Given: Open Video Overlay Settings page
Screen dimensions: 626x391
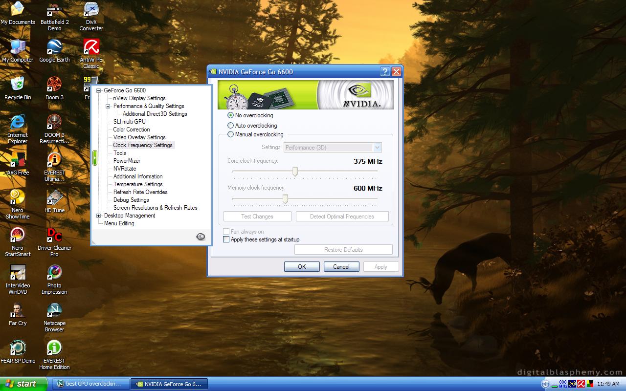Looking at the screenshot, I should 139,137.
